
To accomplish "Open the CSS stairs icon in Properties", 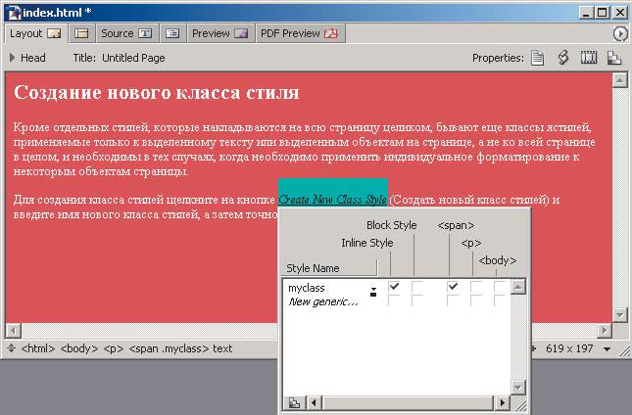I will click(x=614, y=58).
